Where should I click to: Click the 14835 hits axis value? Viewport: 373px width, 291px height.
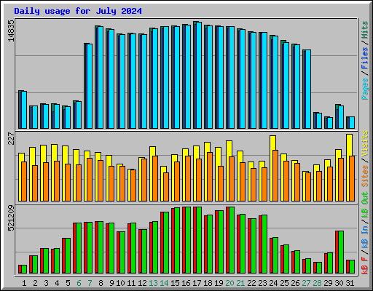point(11,31)
